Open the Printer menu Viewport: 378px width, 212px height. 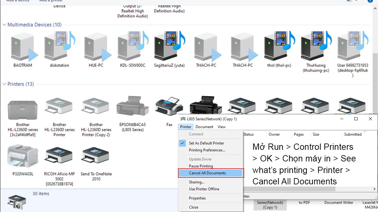[x=186, y=127]
